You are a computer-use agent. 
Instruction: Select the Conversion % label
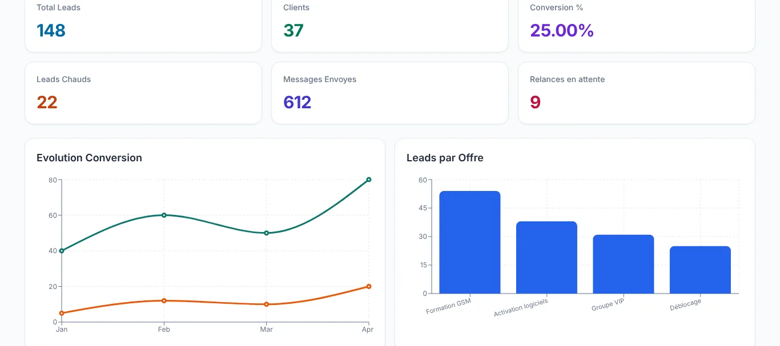[556, 7]
